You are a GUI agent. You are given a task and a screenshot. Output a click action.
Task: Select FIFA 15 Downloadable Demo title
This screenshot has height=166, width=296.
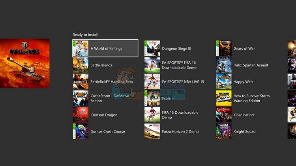(180, 115)
